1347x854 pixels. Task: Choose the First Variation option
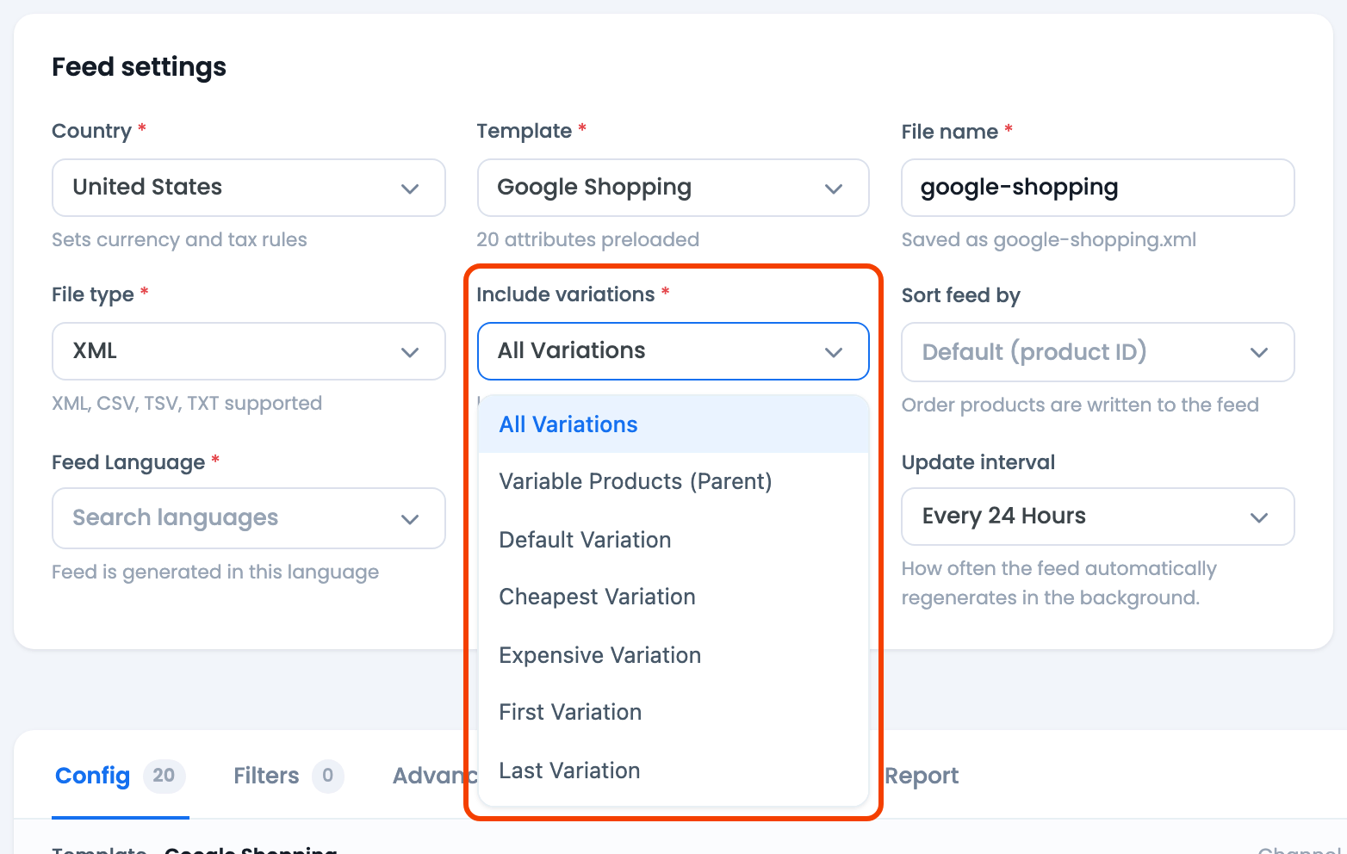[673, 712]
